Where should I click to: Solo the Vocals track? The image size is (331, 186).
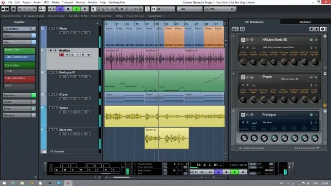coord(55,108)
